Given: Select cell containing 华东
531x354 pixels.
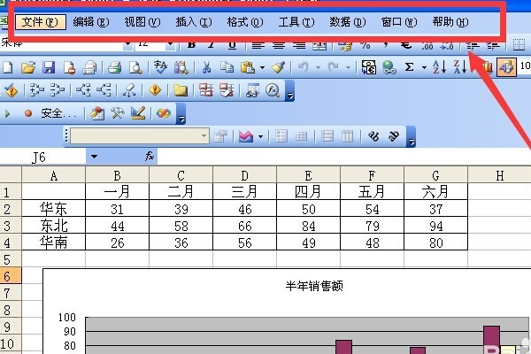Looking at the screenshot, I should pyautogui.click(x=53, y=209).
